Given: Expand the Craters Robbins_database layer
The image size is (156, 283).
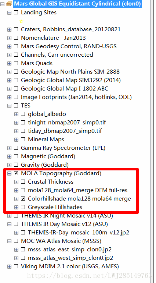Looking at the screenshot, I should click(x=9, y=29).
